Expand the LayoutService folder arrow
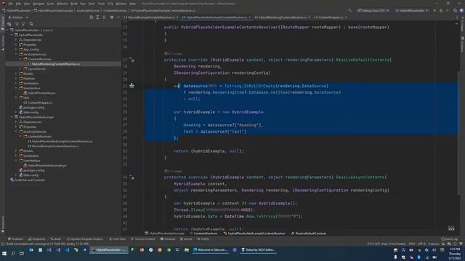Viewport: 465px width, 261px height. click(x=21, y=69)
